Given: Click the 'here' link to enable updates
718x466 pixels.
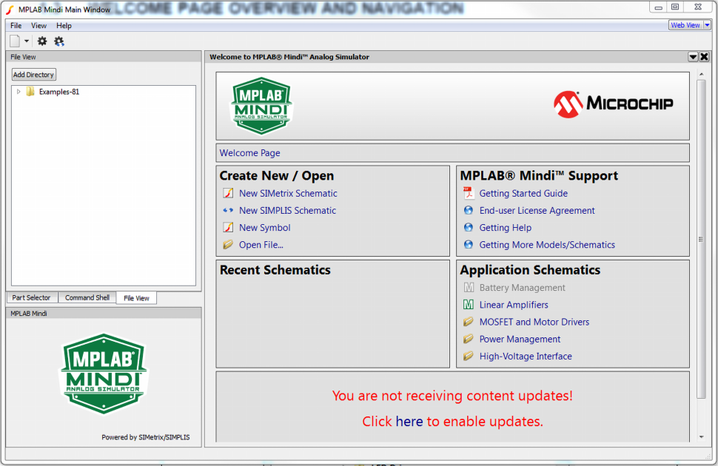Looking at the screenshot, I should (409, 421).
